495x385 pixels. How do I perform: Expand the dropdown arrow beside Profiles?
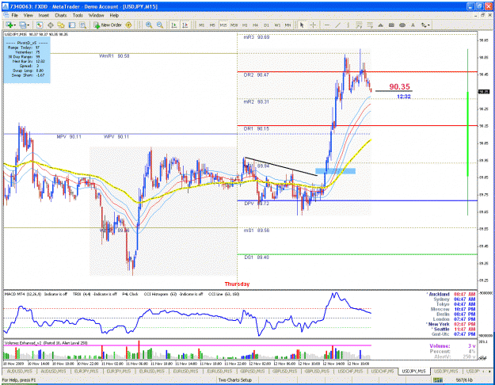point(28,25)
